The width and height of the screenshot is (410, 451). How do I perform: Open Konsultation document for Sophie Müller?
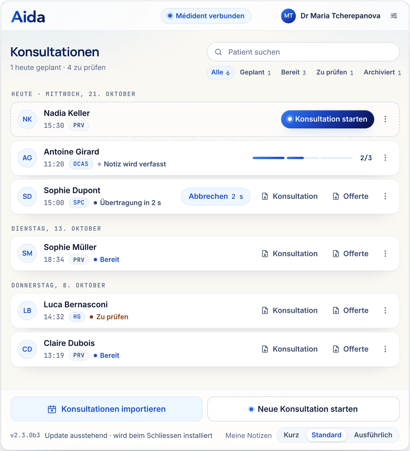pyautogui.click(x=290, y=254)
